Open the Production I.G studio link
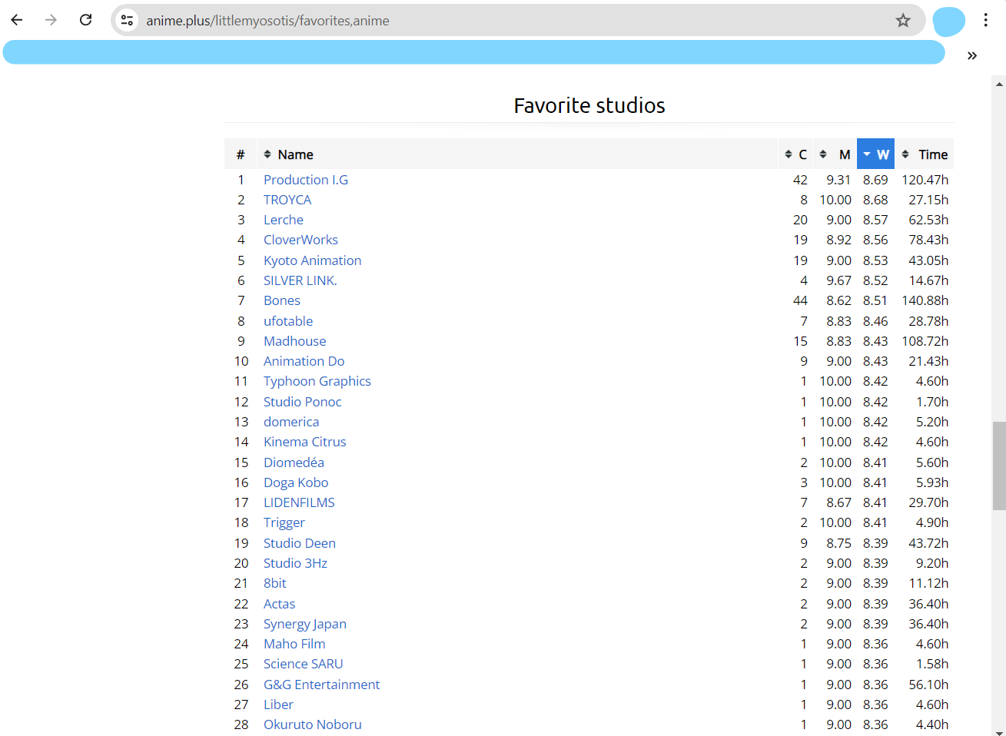Image resolution: width=1006 pixels, height=736 pixels. tap(305, 180)
